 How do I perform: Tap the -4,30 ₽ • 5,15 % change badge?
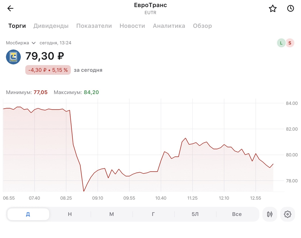coord(48,70)
